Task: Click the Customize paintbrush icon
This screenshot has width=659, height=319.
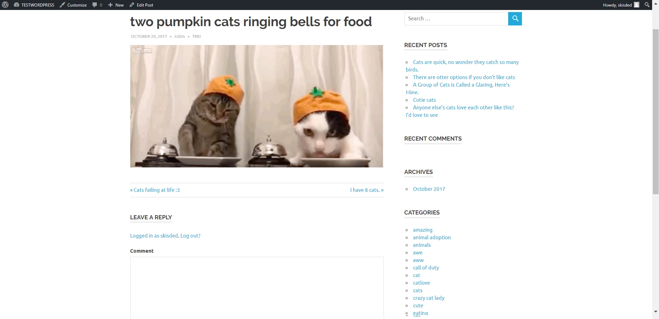Action: (x=62, y=5)
